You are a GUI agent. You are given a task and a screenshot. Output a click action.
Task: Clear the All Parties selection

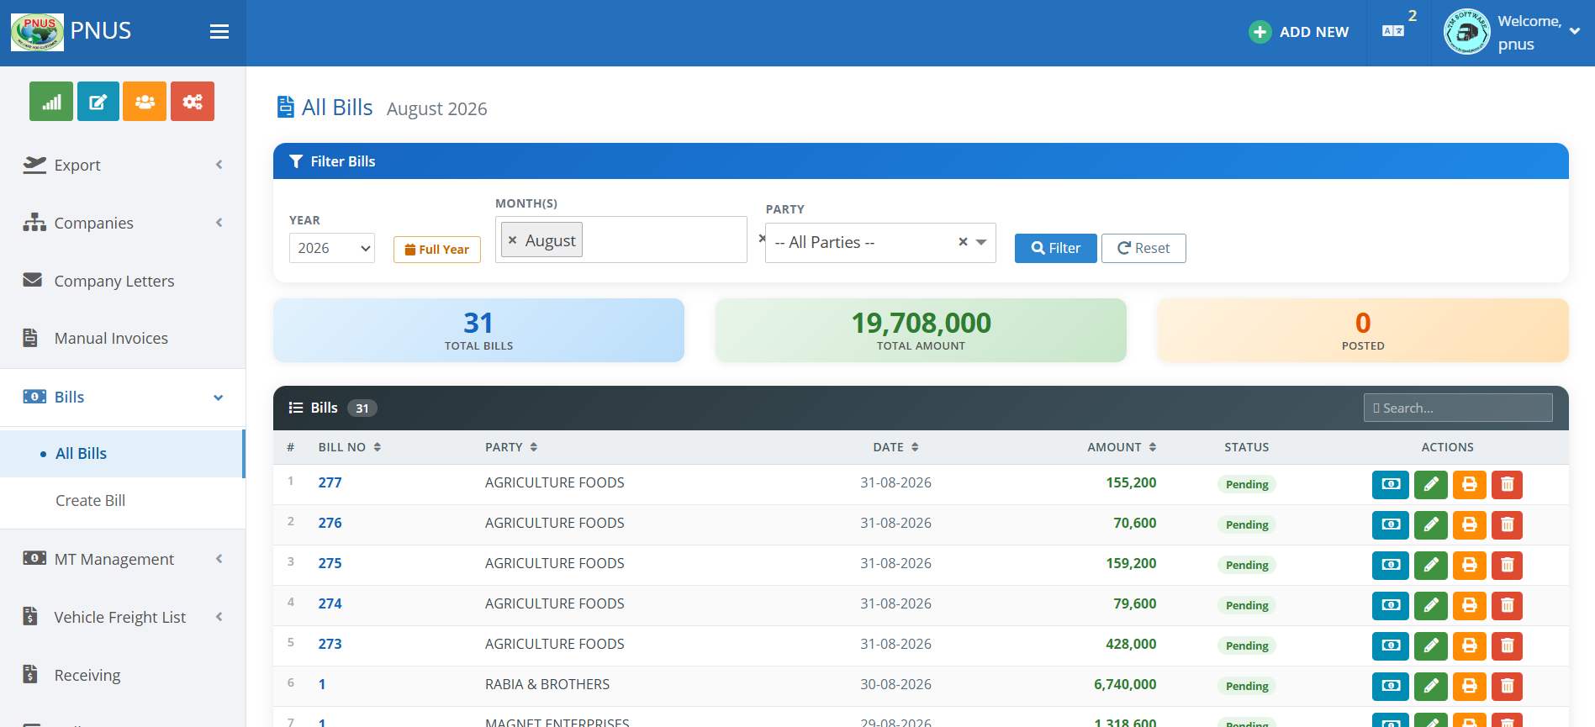click(963, 242)
